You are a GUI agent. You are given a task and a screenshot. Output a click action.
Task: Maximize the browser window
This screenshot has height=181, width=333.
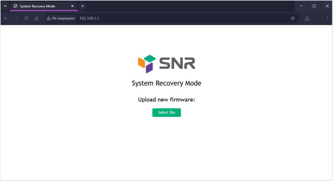(x=314, y=6)
